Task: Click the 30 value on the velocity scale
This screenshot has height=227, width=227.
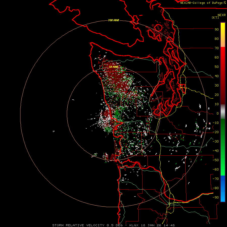Action: [217, 86]
